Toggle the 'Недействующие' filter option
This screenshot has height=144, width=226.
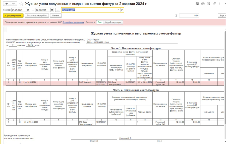pos(113,22)
